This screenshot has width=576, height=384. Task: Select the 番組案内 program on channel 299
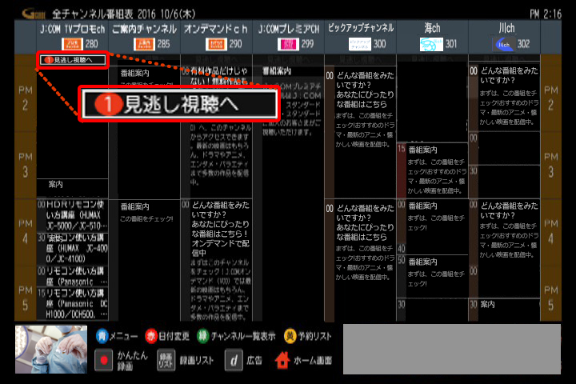pos(288,193)
